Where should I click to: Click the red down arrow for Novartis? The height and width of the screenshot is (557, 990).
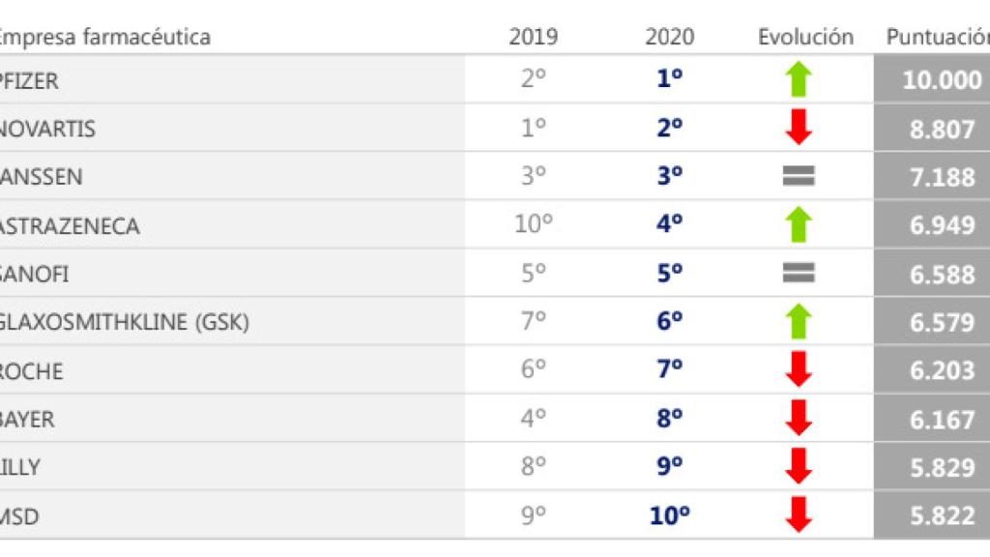point(799,128)
